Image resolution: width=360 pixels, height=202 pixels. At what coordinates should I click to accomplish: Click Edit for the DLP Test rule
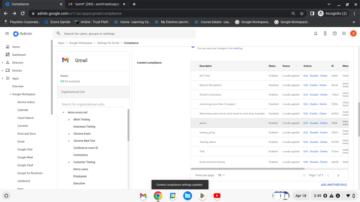click(x=305, y=76)
